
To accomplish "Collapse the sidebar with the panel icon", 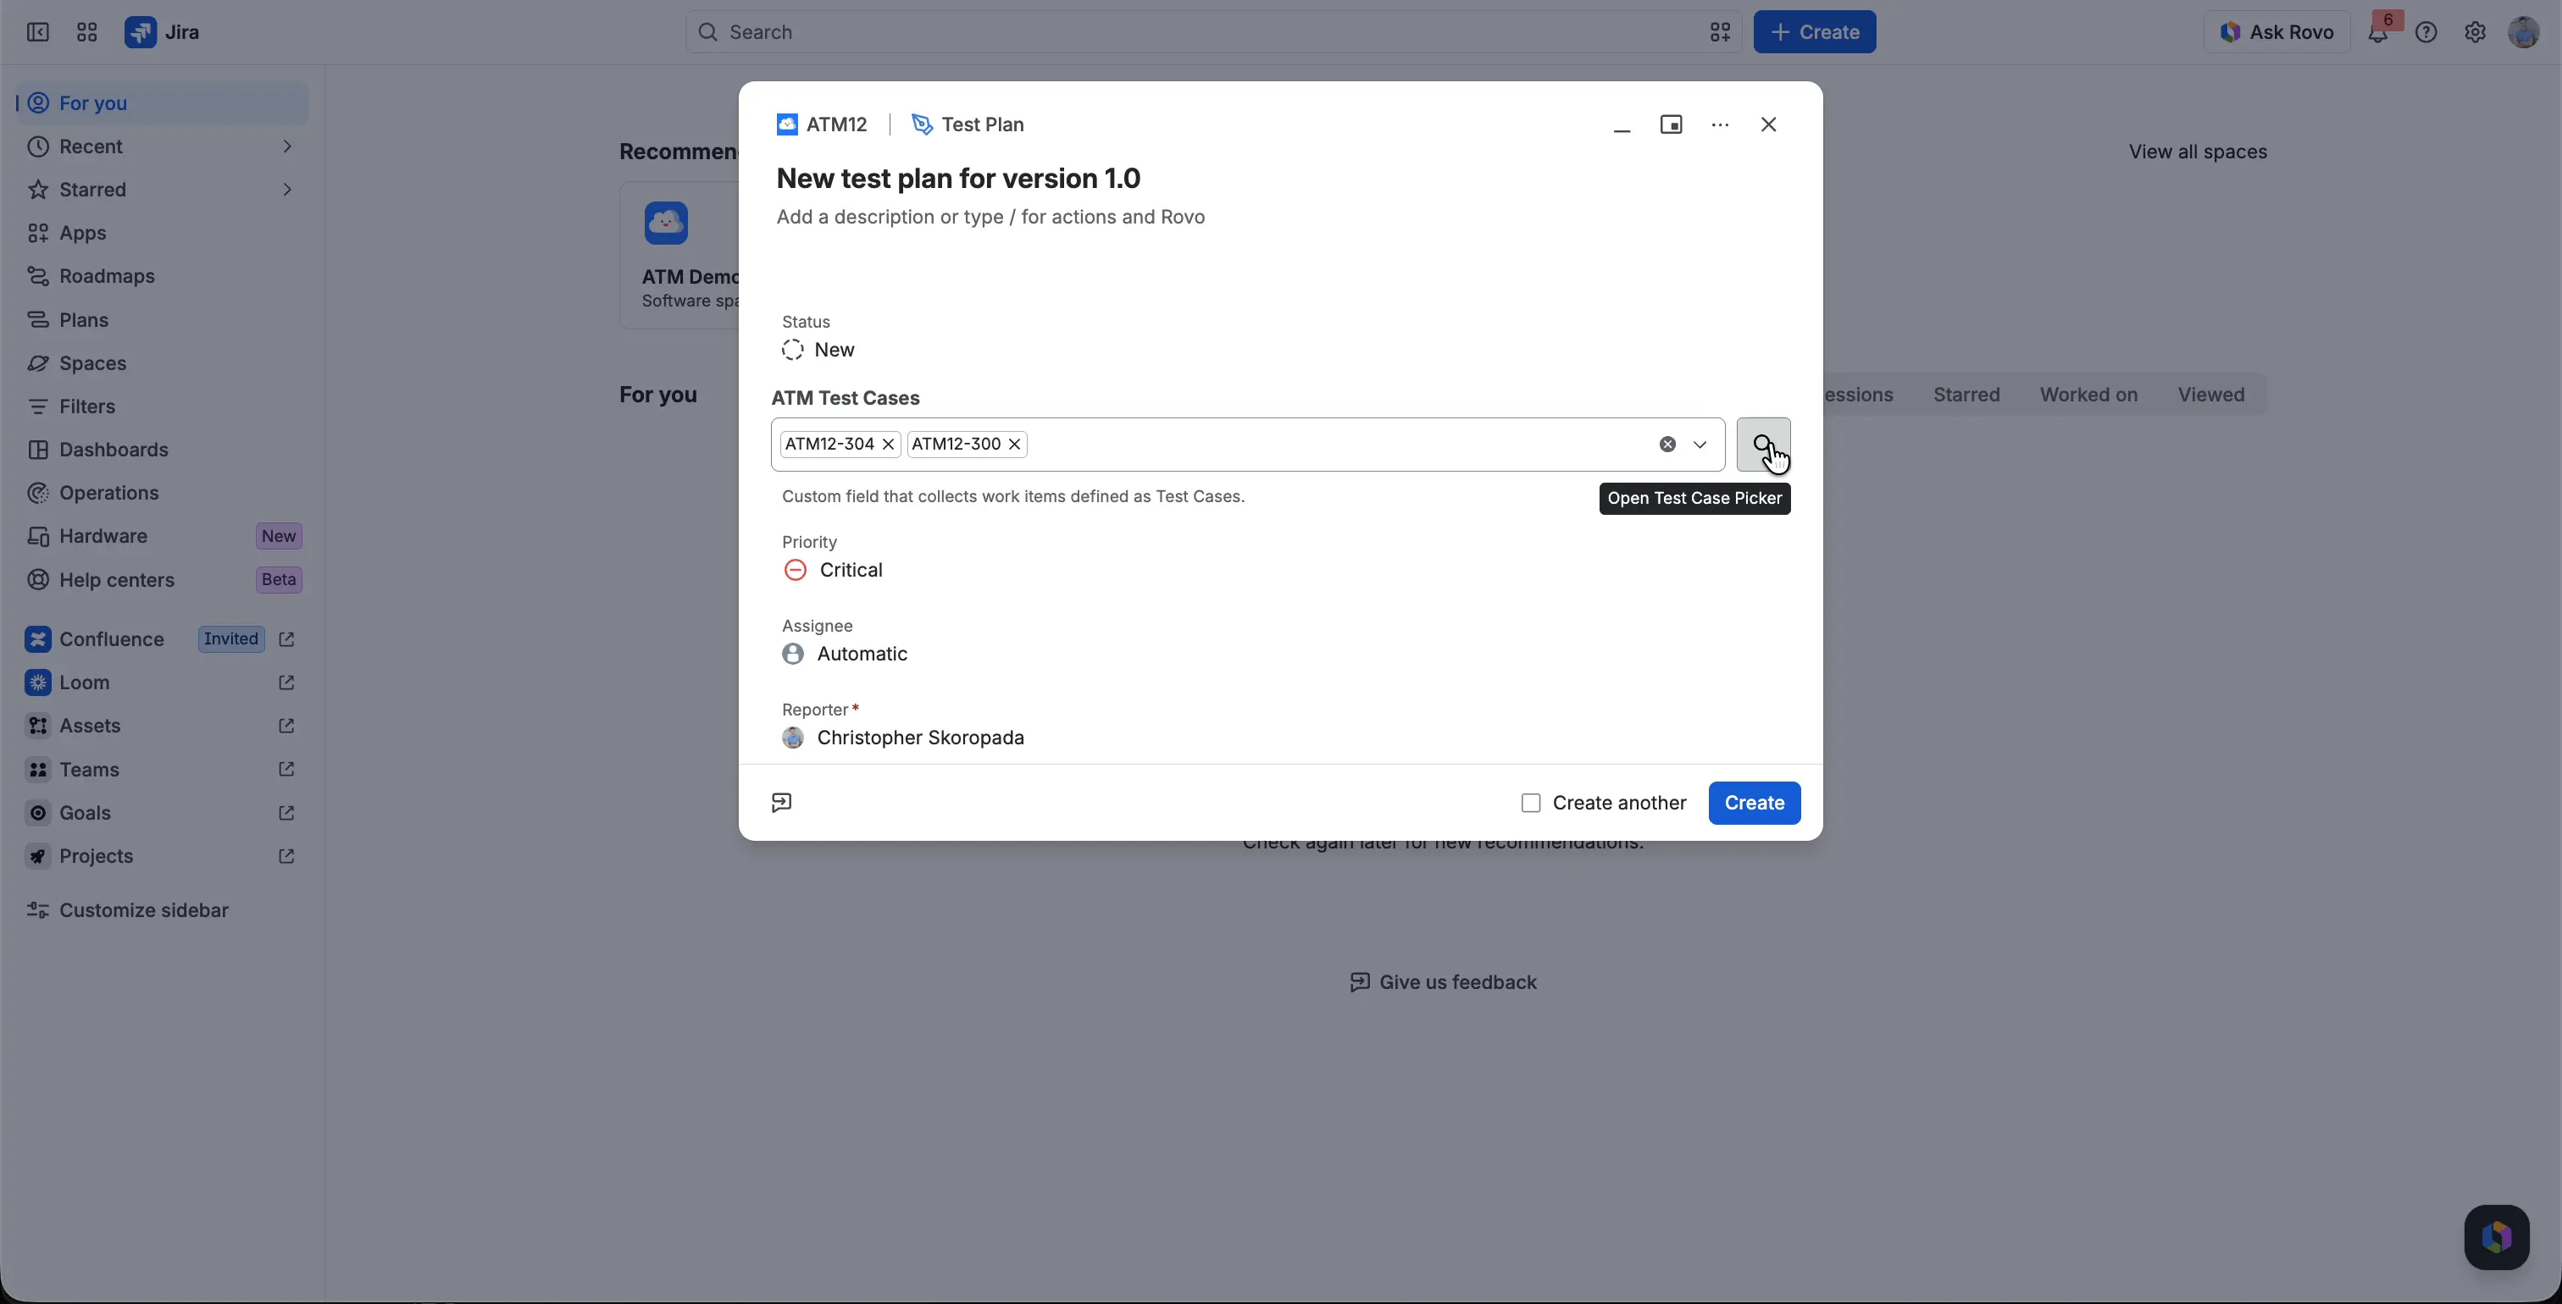I will coord(38,32).
